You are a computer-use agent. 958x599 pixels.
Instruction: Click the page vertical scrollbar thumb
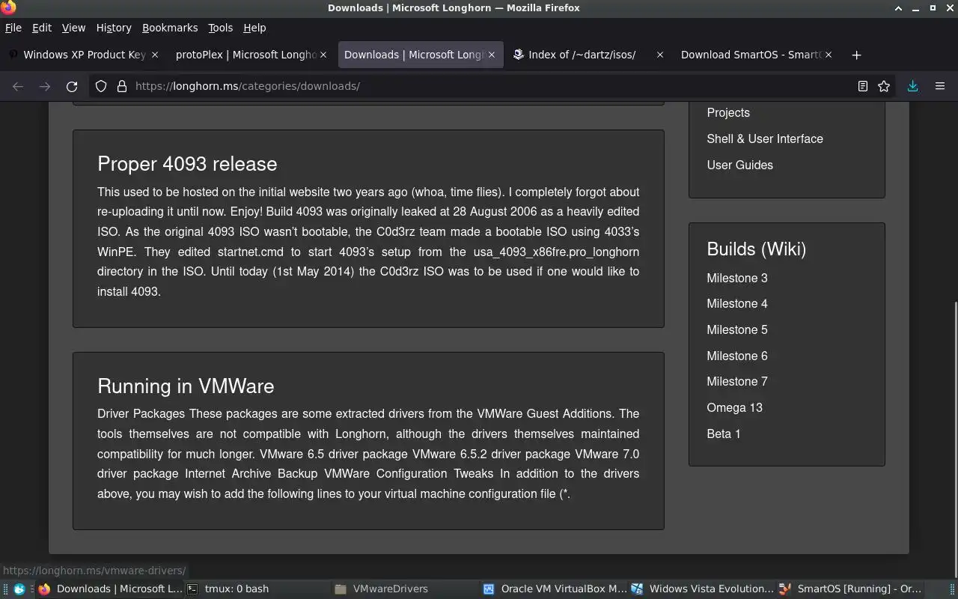(954, 439)
